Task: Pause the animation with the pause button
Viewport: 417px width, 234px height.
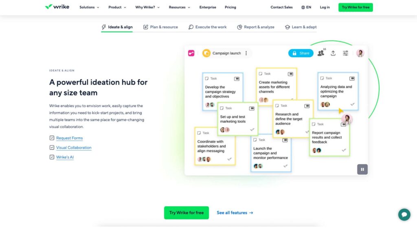Action: 362,169
